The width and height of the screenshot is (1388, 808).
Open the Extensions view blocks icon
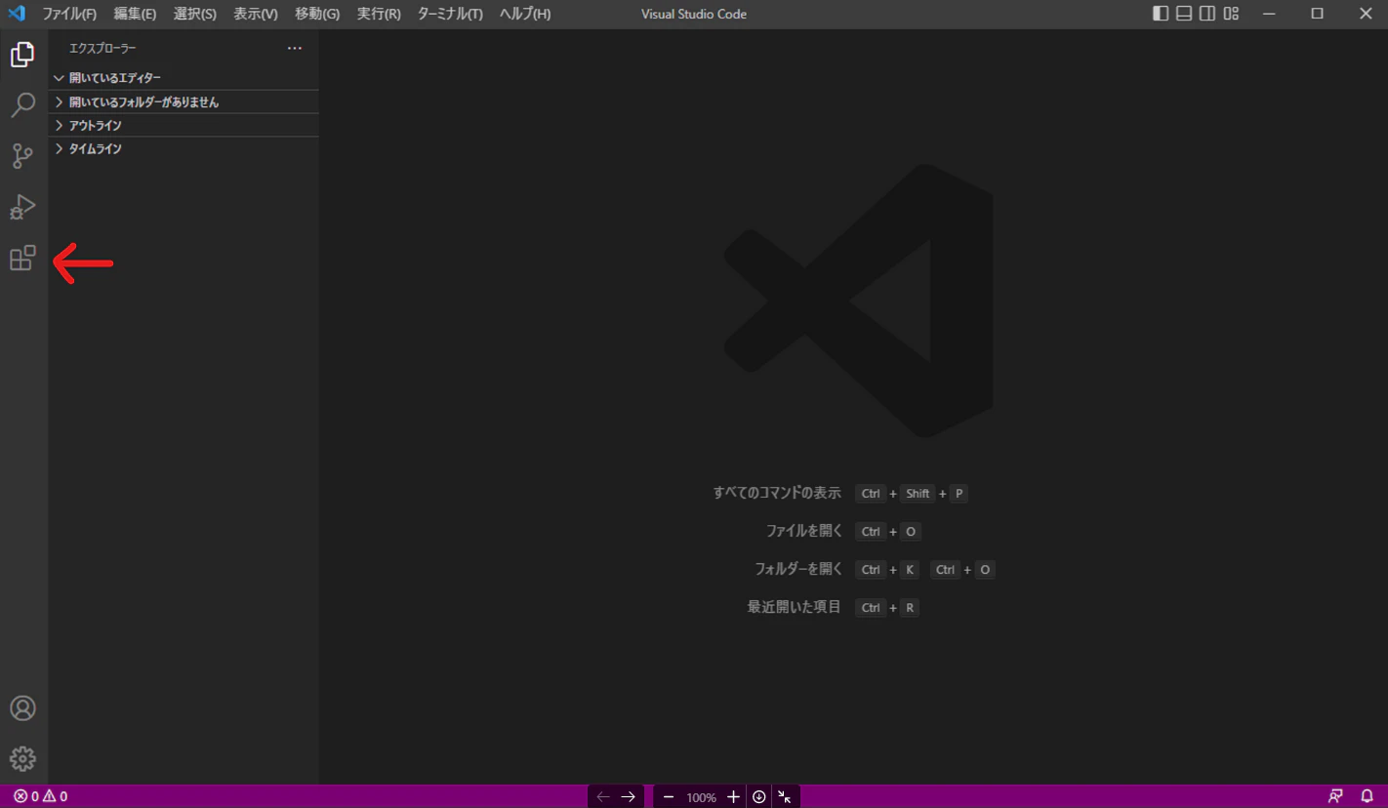[22, 258]
